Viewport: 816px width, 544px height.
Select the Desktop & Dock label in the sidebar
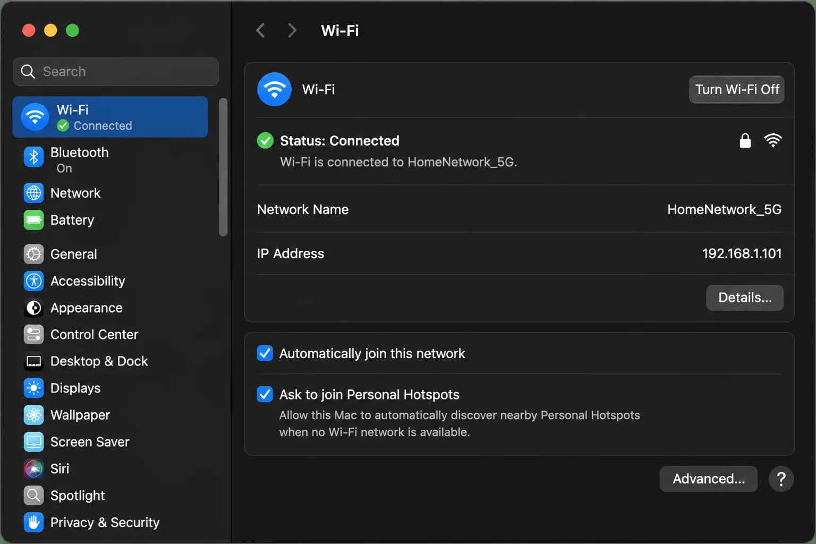tap(99, 361)
